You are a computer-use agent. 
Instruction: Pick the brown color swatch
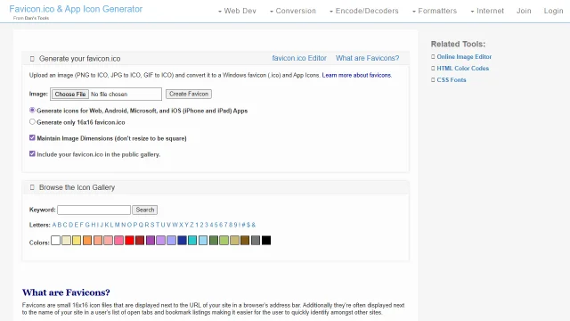(x=245, y=240)
